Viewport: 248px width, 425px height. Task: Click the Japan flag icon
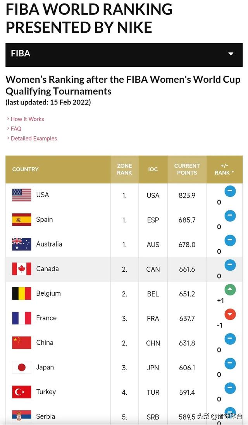[22, 367]
